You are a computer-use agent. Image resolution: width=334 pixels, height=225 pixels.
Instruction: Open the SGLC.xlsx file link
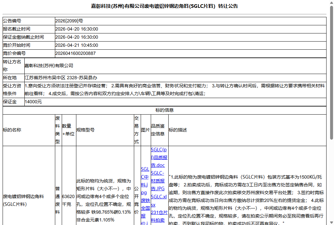(x=159, y=201)
